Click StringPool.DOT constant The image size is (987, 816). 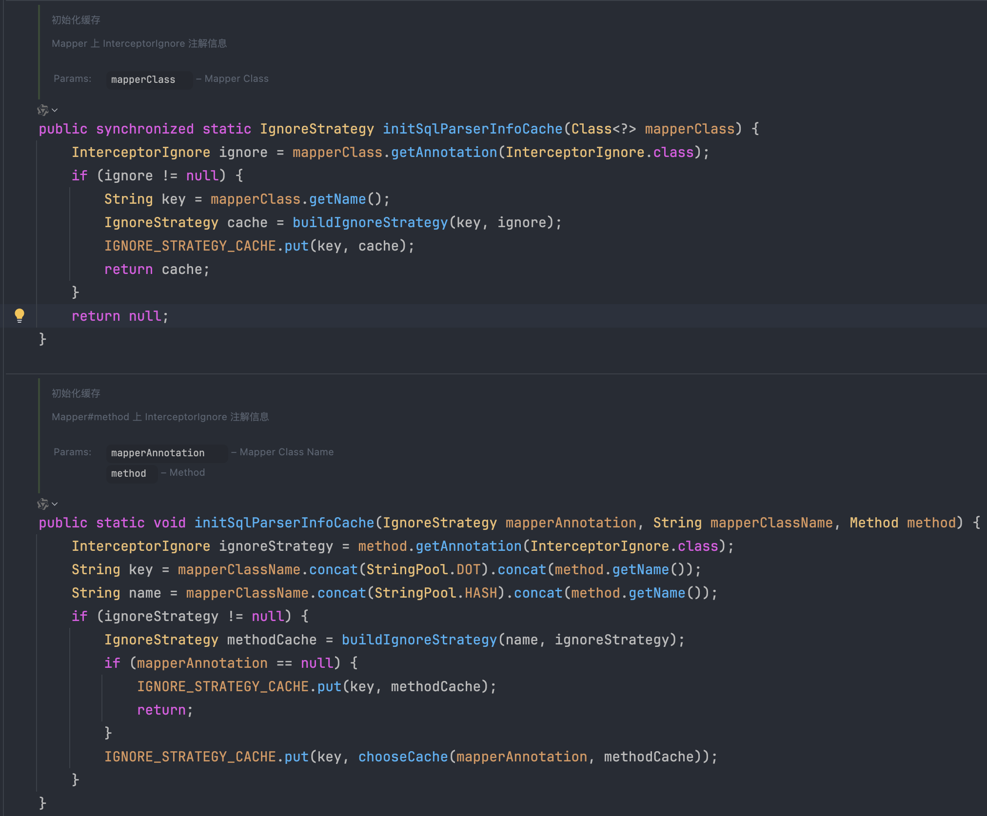[468, 569]
